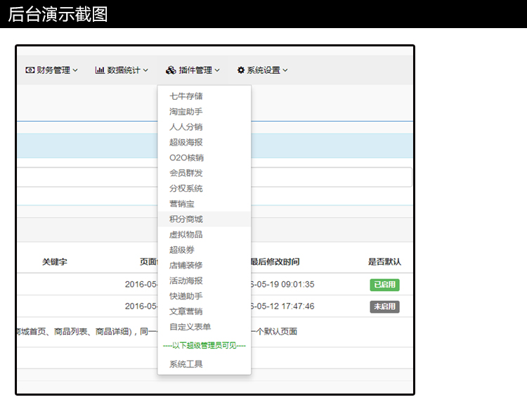Click the 最后修改时间 column header
The image size is (527, 402).
pyautogui.click(x=275, y=262)
